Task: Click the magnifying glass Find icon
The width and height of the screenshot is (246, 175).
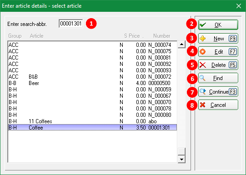Action: [202, 78]
